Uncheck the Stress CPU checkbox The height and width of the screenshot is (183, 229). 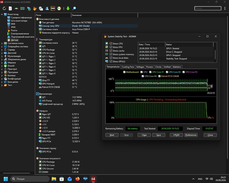coord(111,43)
